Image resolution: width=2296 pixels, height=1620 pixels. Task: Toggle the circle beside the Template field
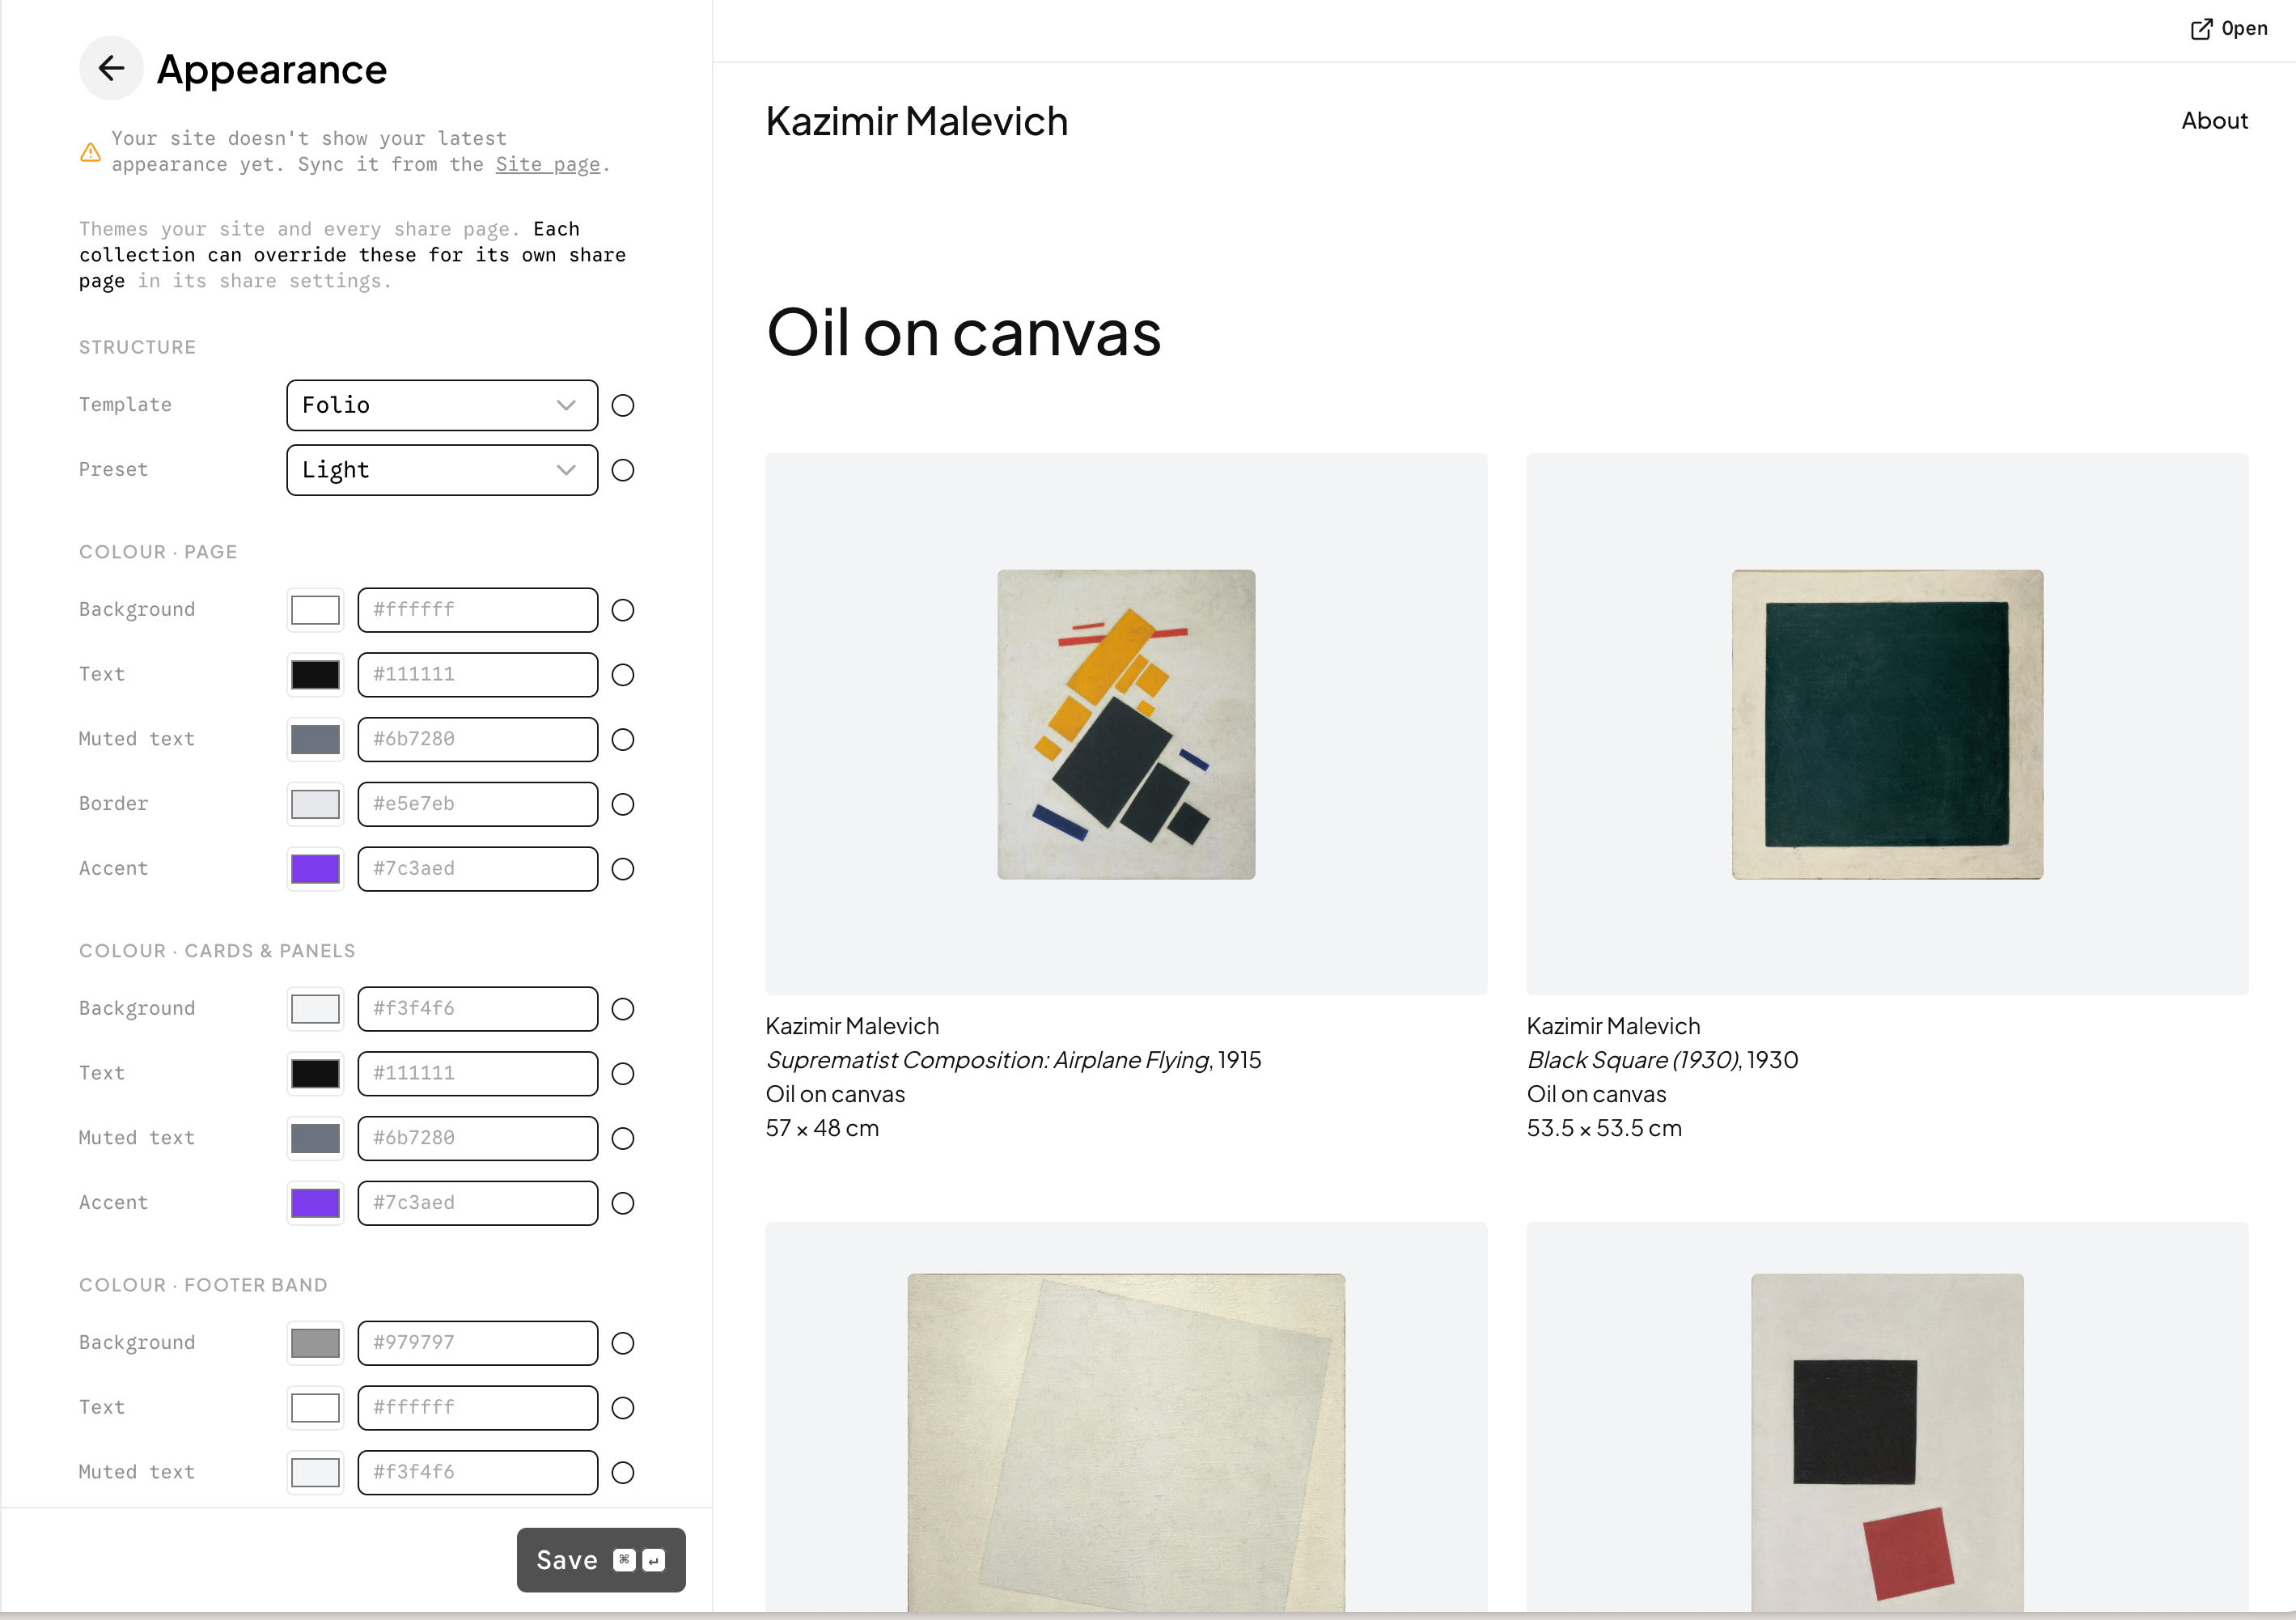(623, 405)
